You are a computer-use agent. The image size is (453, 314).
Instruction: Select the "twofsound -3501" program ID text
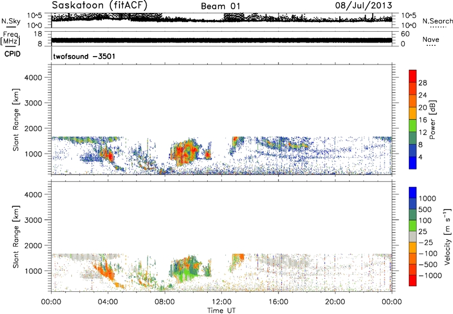click(x=84, y=56)
